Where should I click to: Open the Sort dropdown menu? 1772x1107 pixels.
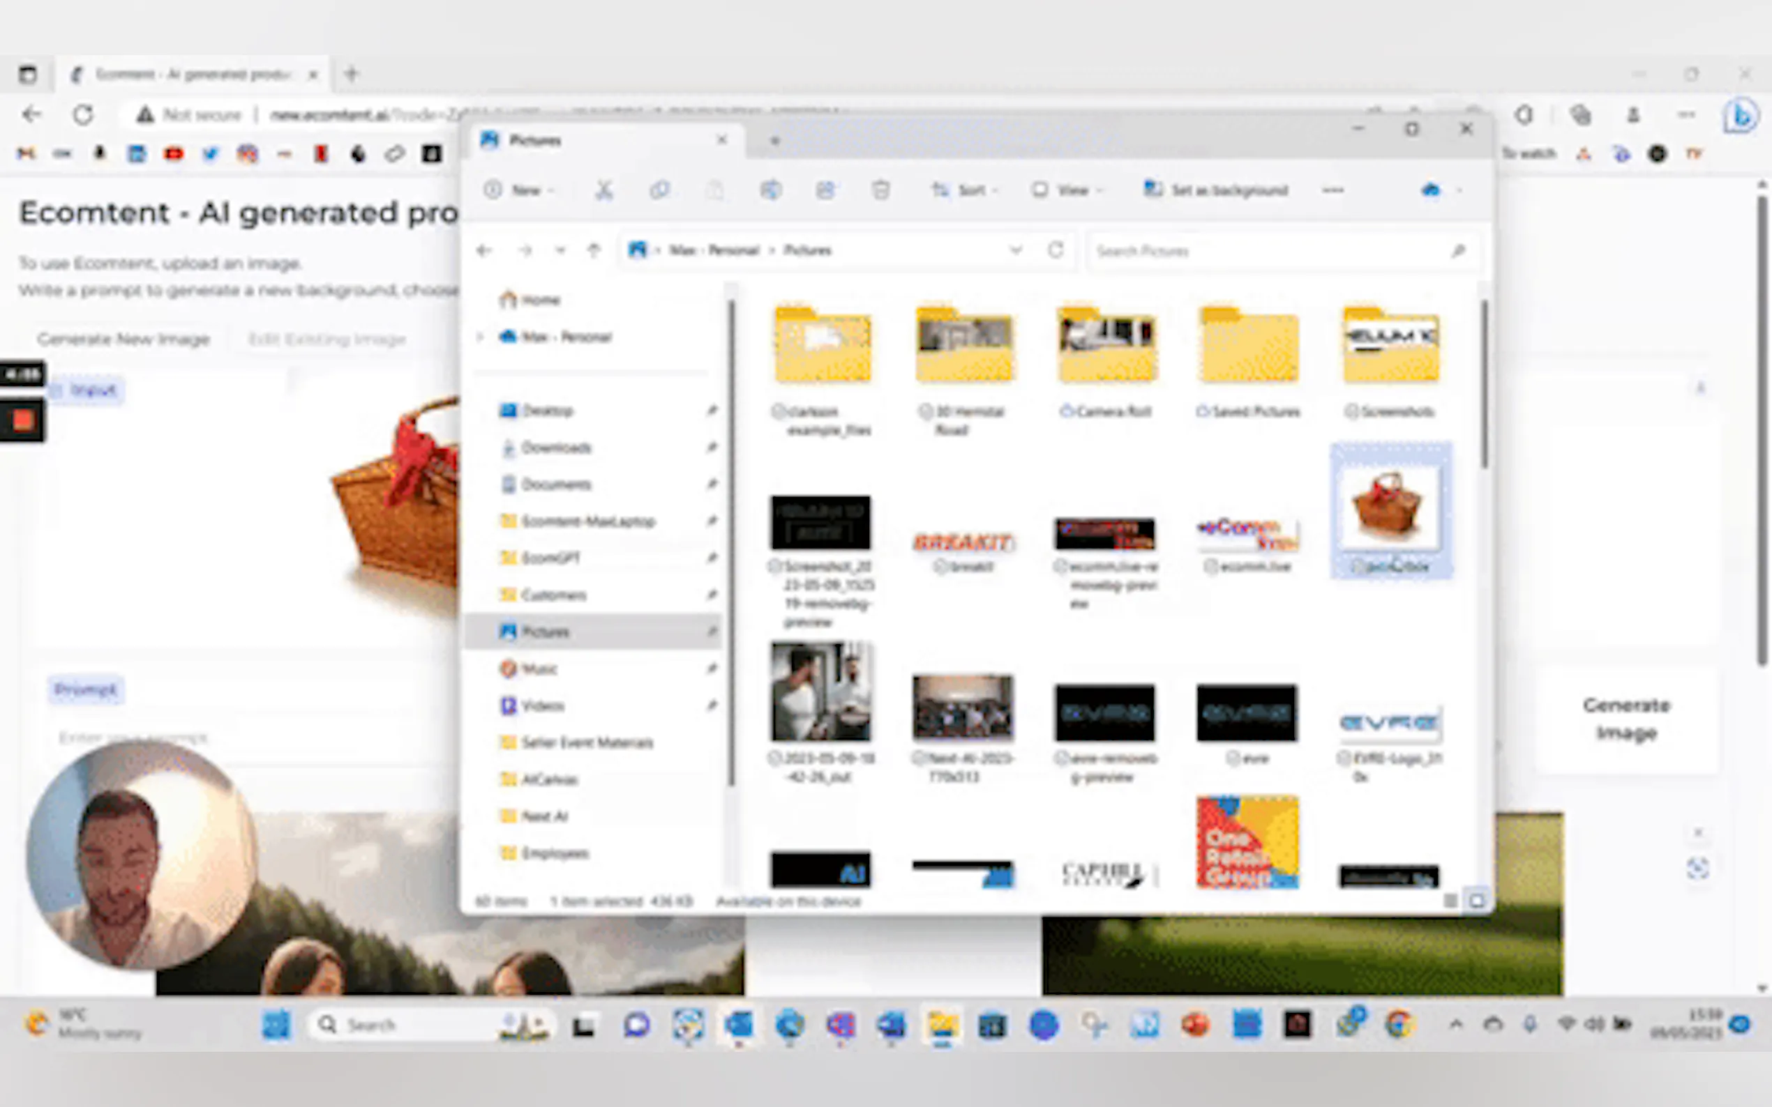pos(964,190)
